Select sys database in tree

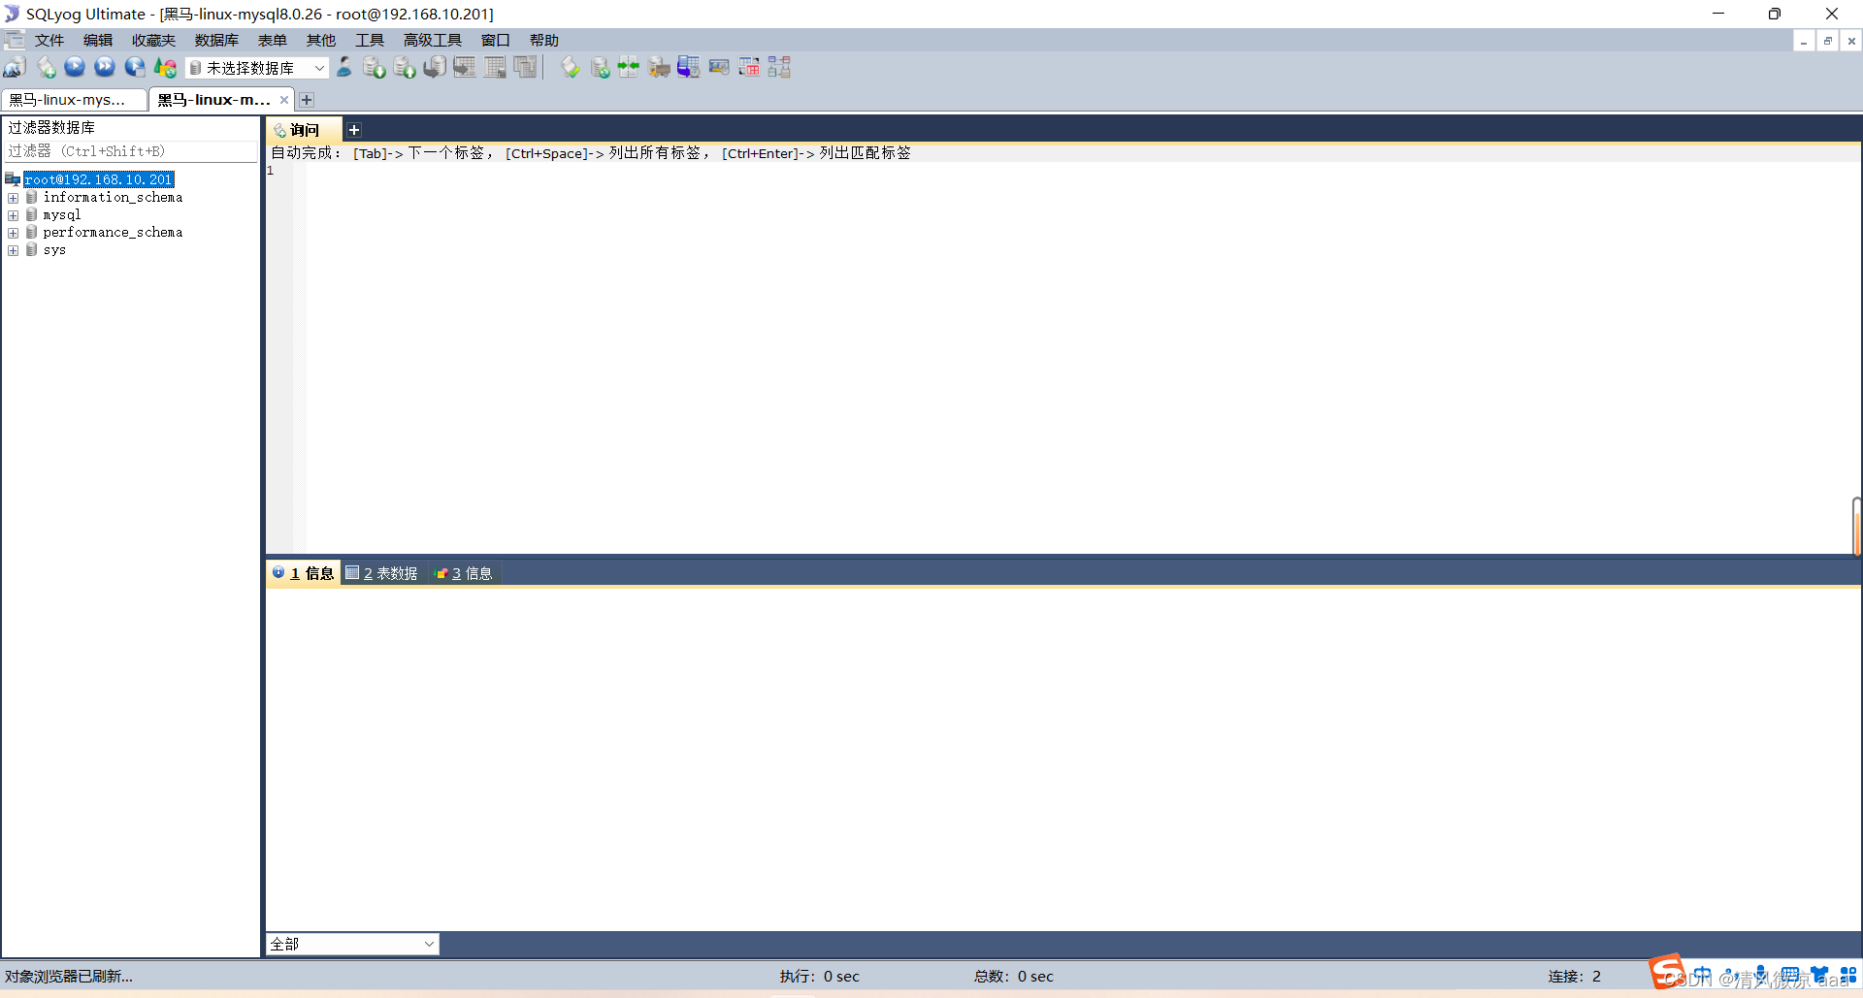pyautogui.click(x=54, y=250)
